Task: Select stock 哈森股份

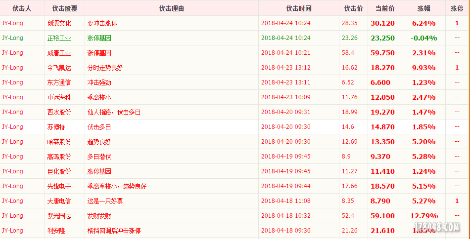Action: (x=59, y=142)
